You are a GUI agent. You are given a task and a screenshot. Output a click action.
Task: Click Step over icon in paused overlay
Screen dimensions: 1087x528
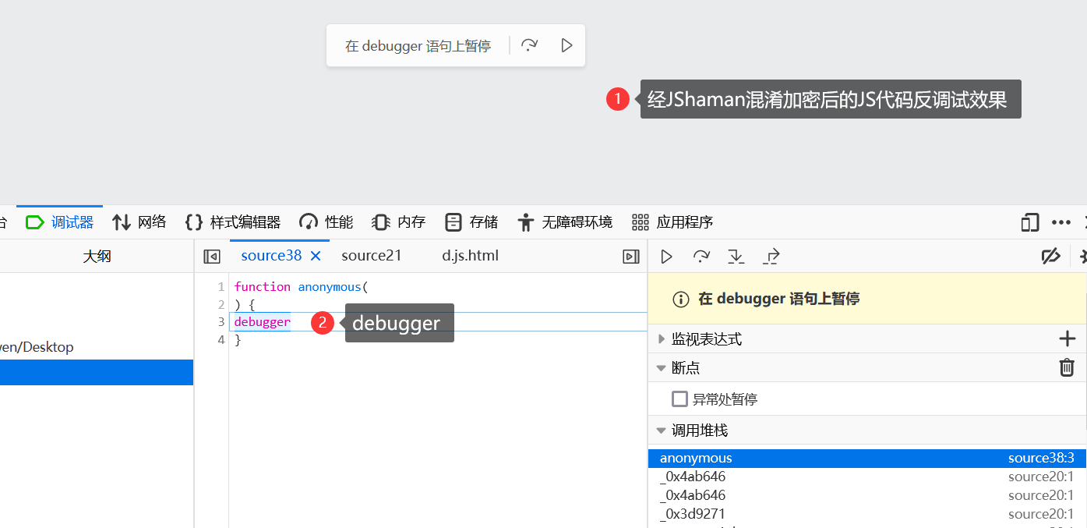pyautogui.click(x=530, y=45)
